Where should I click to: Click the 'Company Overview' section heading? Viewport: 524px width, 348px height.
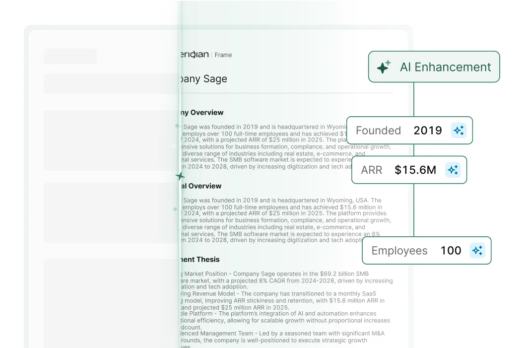point(202,112)
